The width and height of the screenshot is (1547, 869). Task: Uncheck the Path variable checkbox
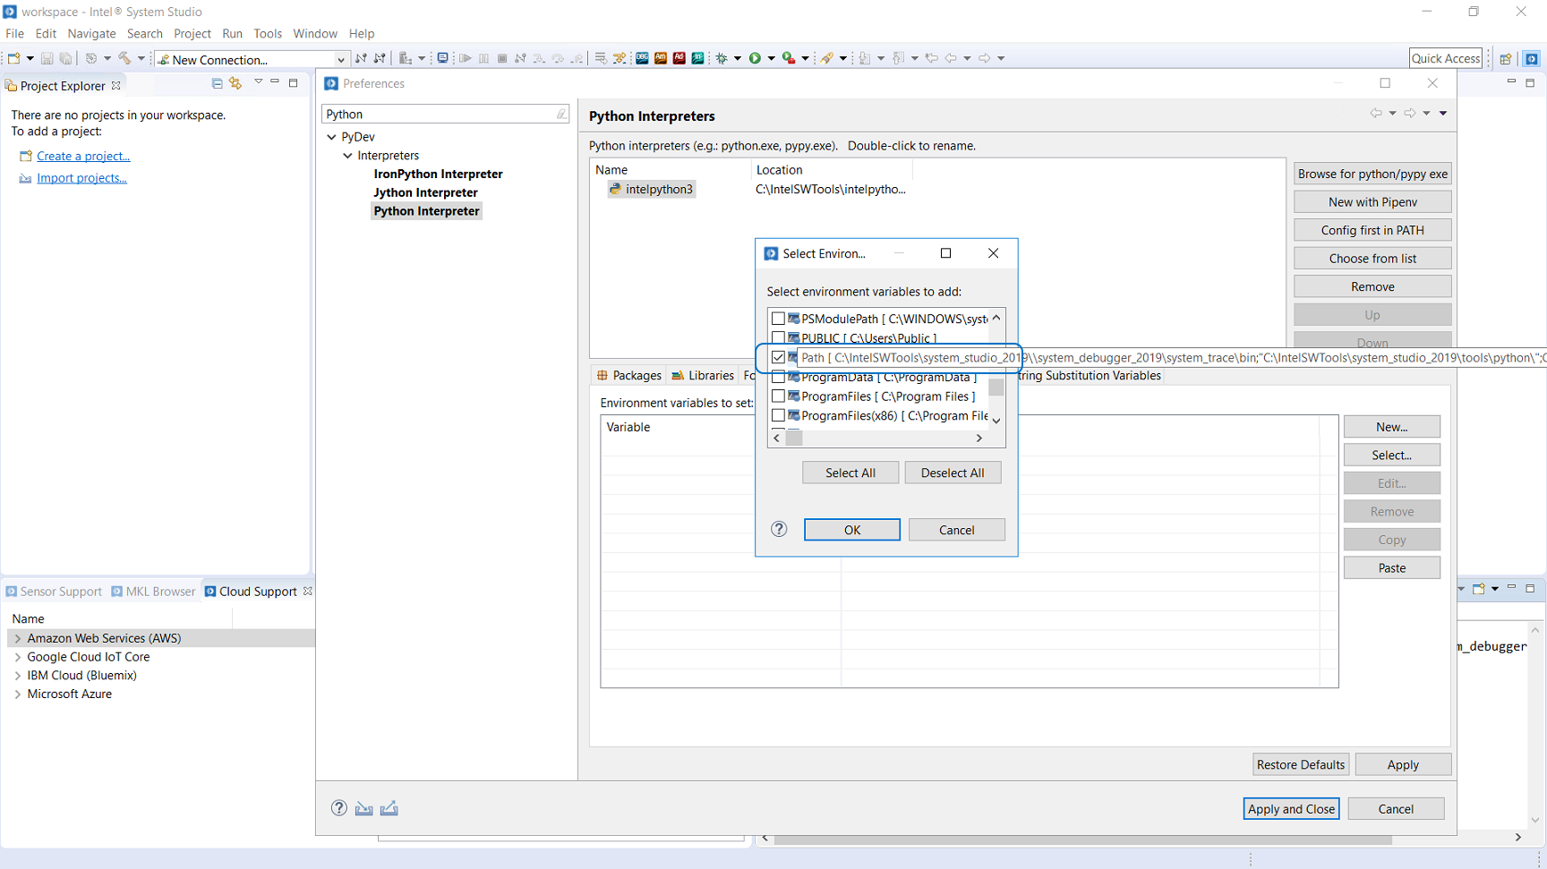[x=778, y=357]
